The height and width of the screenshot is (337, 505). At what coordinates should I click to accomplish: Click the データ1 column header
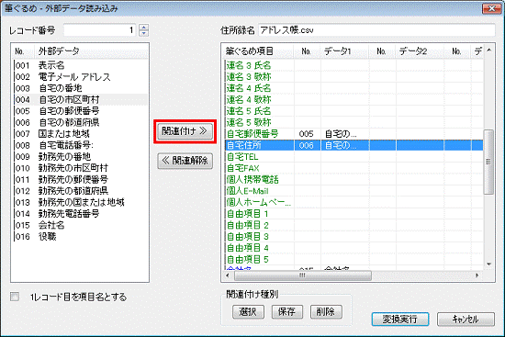point(344,51)
